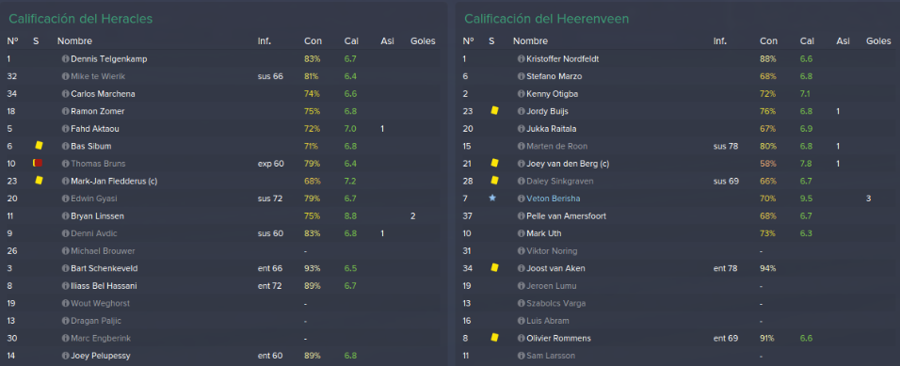Image resolution: width=900 pixels, height=366 pixels.
Task: Click info icon beside Veton Berisha
Action: coord(522,199)
